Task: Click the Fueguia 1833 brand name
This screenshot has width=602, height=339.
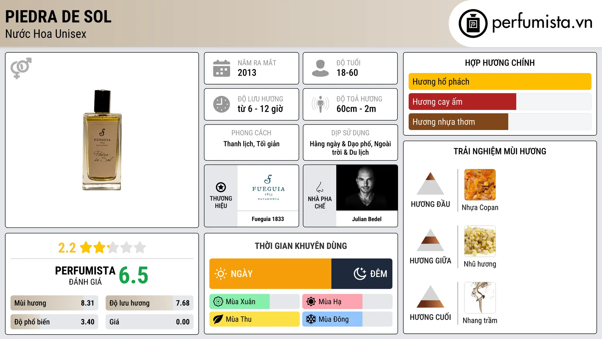Action: click(268, 219)
